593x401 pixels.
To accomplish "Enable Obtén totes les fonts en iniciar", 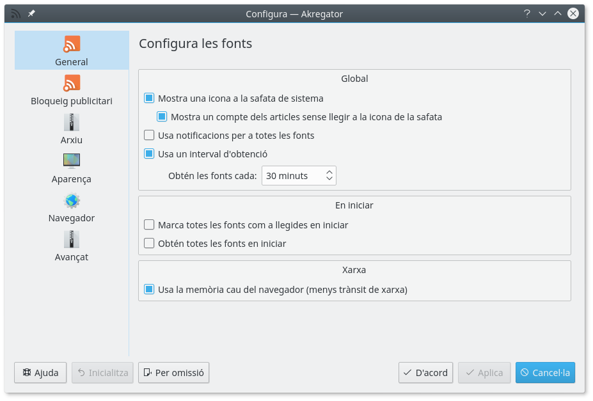I will point(149,244).
